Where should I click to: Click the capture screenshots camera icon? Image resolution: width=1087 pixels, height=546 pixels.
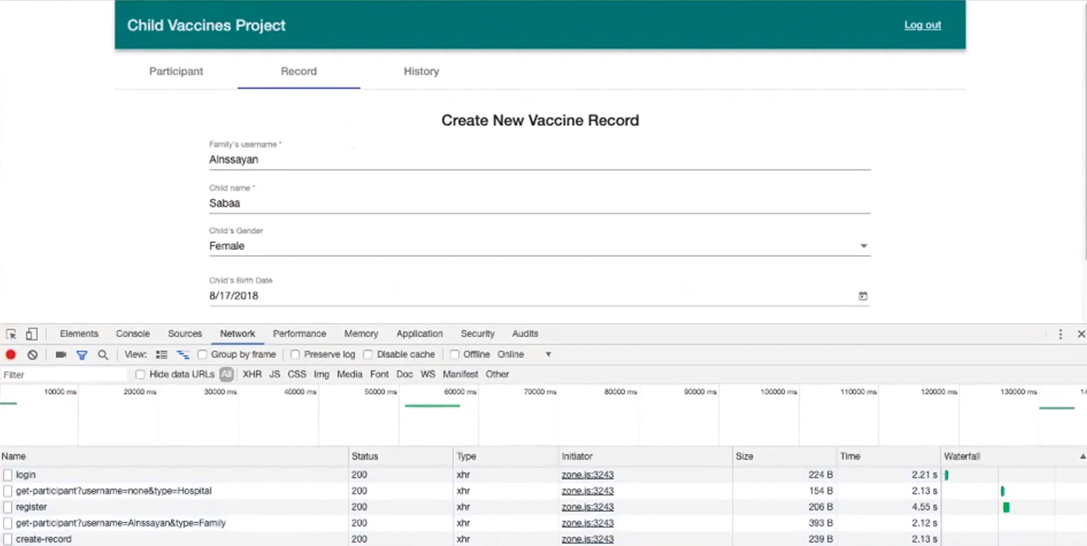[x=61, y=354]
